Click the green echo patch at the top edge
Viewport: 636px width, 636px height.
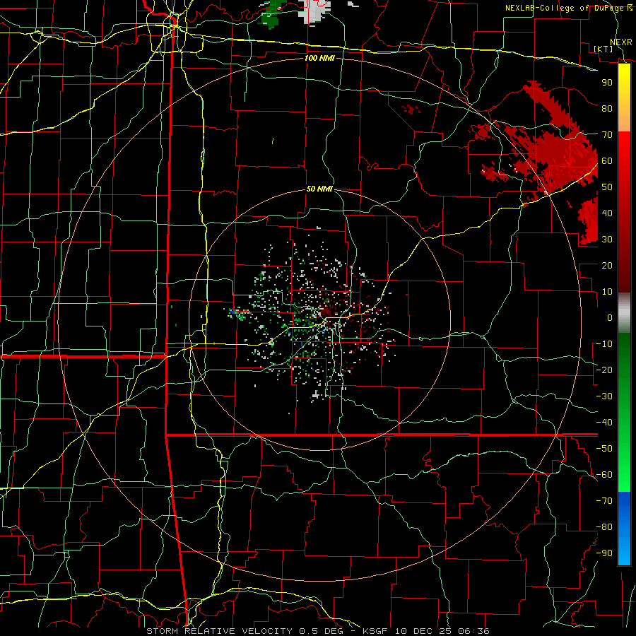coord(271,16)
